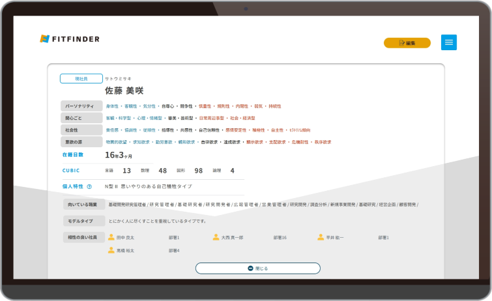Viewport: 492px width, 301px height.
Task: Click the 協調性 trait
Action: [x=130, y=130]
